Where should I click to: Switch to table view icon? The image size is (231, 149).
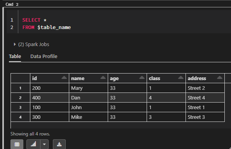pyautogui.click(x=17, y=144)
